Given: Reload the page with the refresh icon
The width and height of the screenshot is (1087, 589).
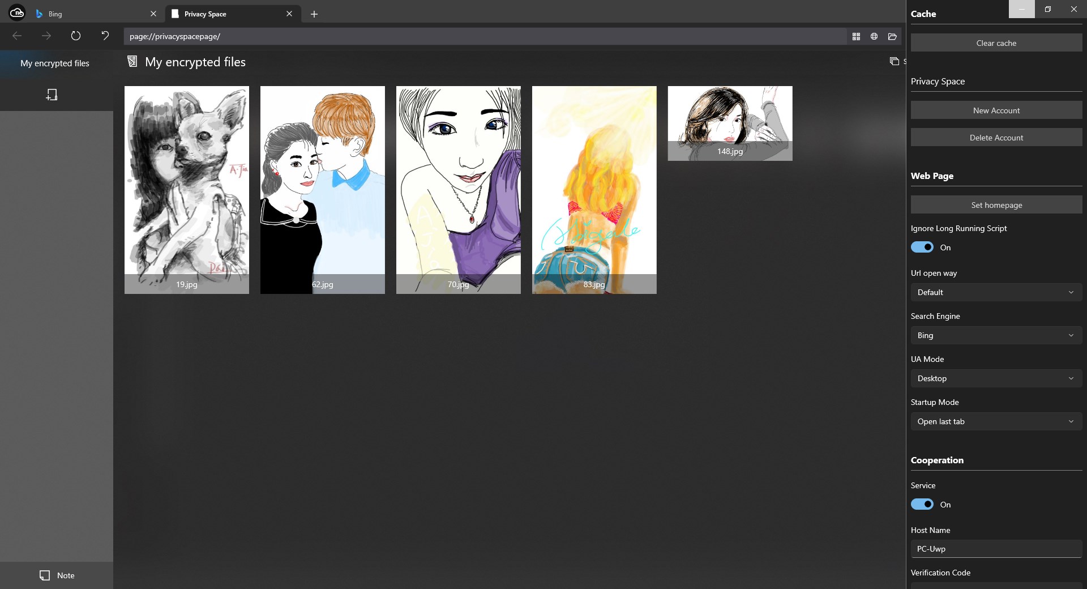Looking at the screenshot, I should pyautogui.click(x=76, y=36).
